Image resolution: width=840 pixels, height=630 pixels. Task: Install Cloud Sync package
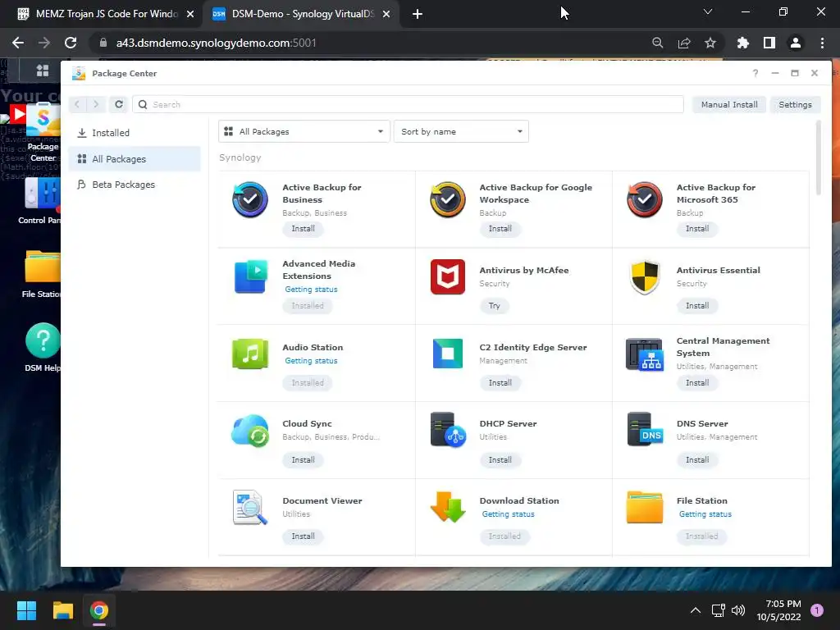[304, 460]
